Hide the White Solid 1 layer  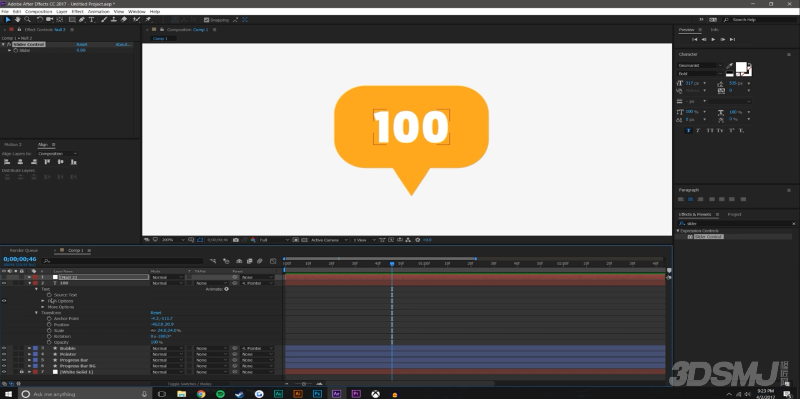4,372
